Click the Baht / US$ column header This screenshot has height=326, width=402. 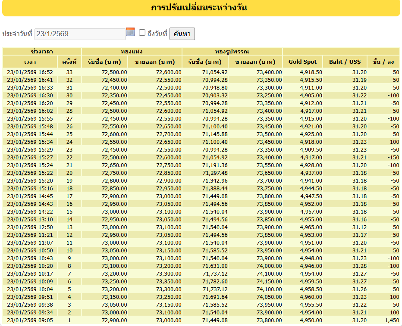[345, 62]
